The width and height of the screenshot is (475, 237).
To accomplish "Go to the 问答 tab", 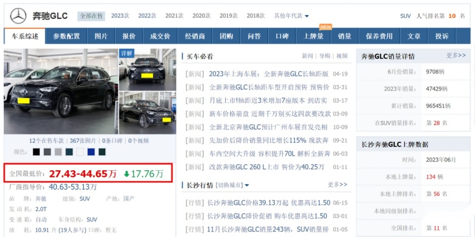I will [x=254, y=36].
